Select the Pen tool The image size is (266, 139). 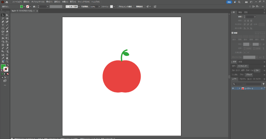[3, 22]
